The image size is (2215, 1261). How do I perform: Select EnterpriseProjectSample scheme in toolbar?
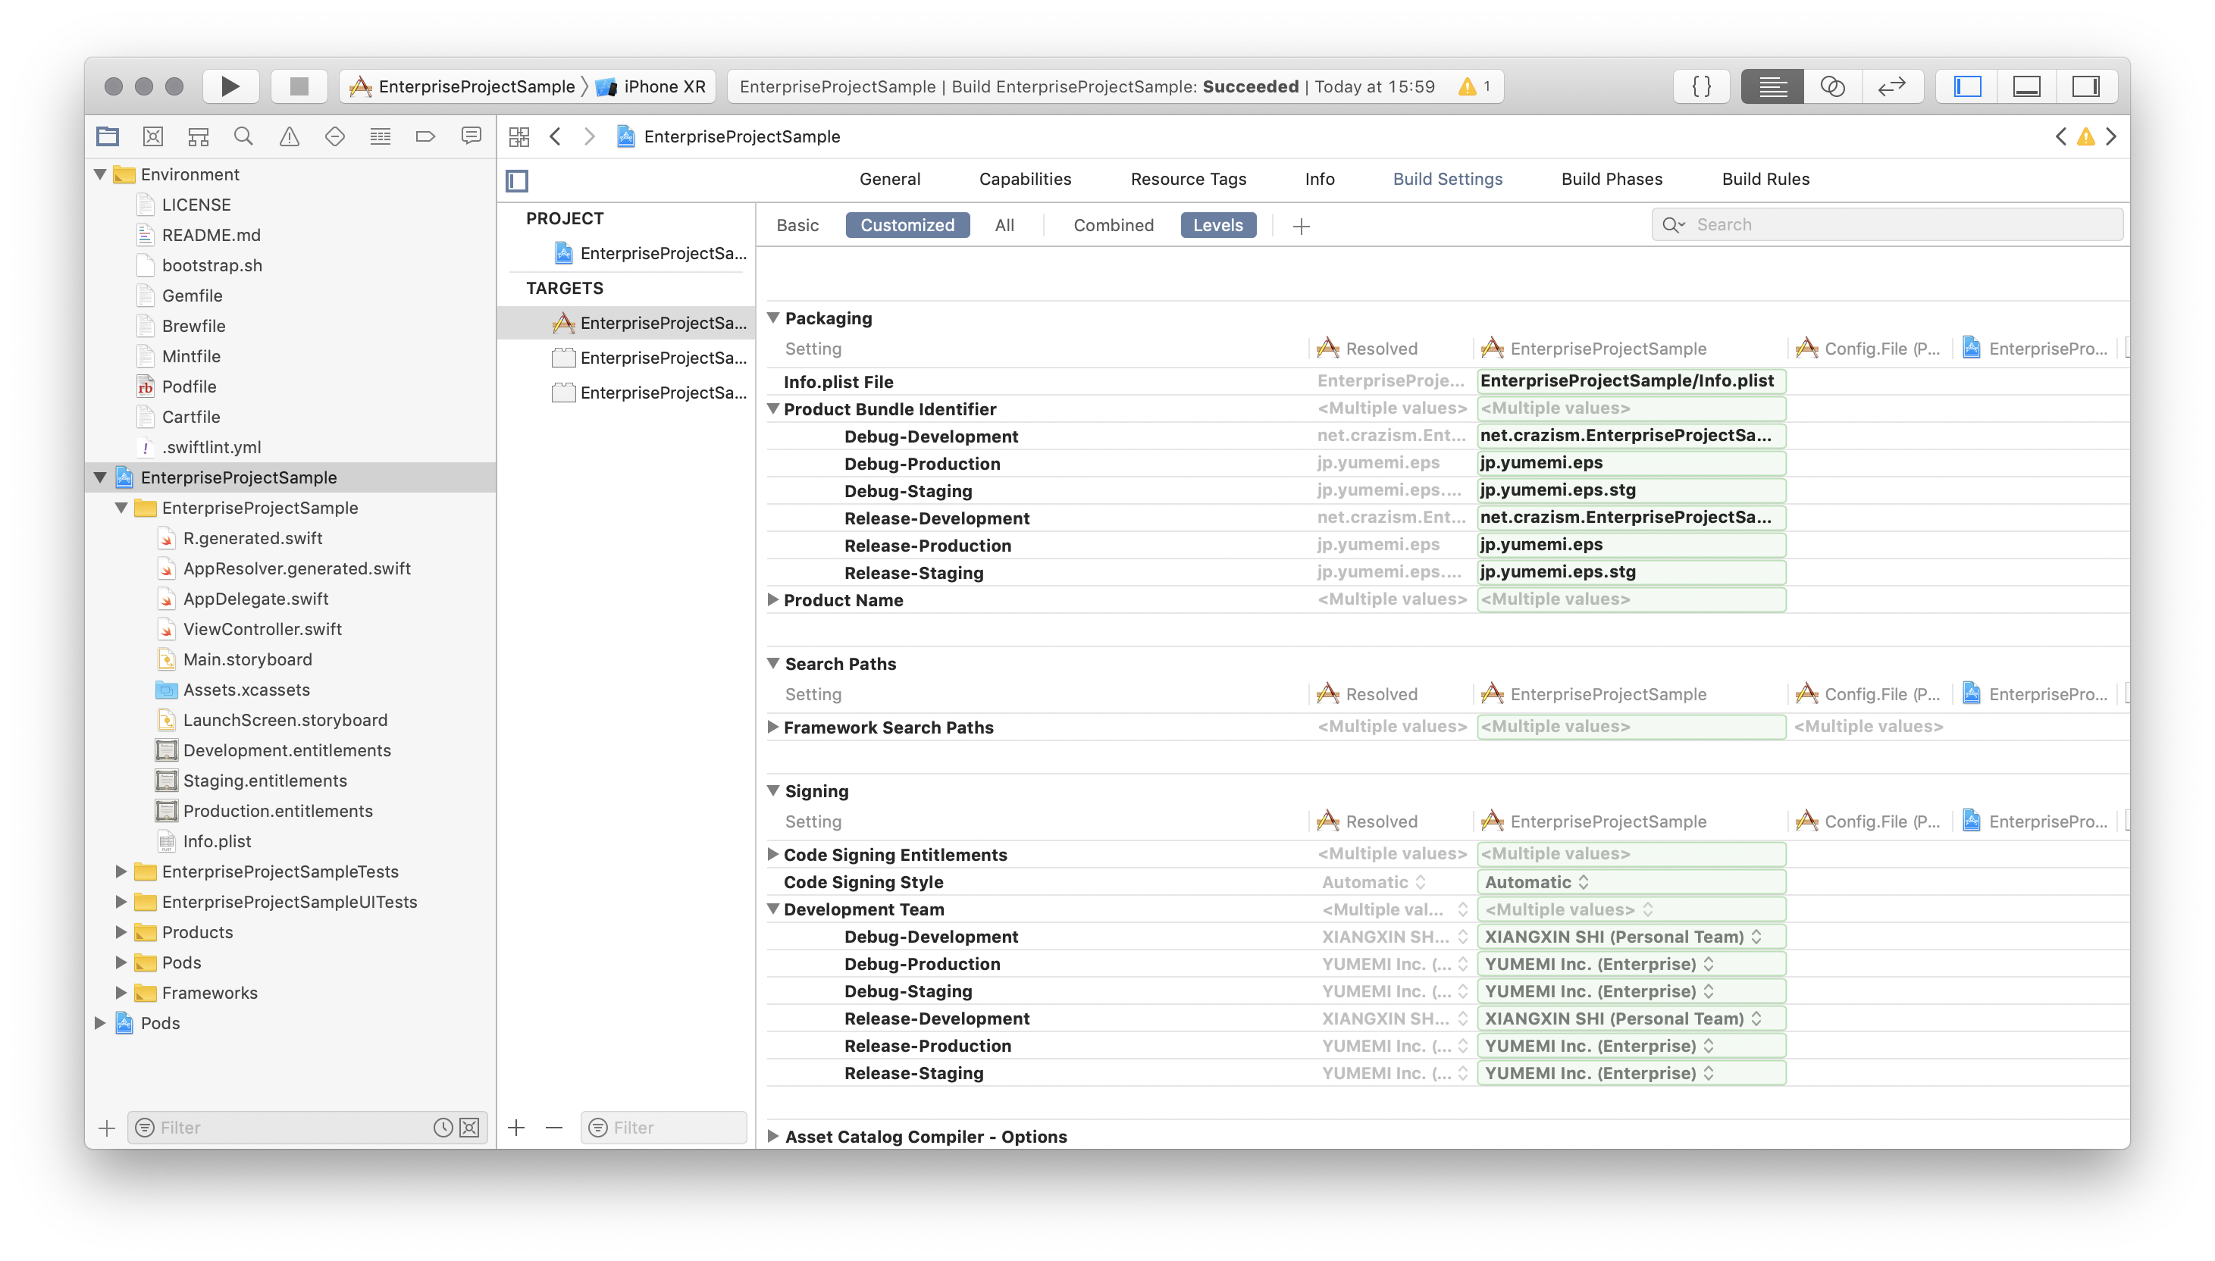click(x=465, y=86)
